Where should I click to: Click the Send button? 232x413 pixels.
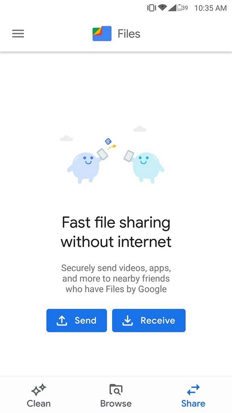77,320
